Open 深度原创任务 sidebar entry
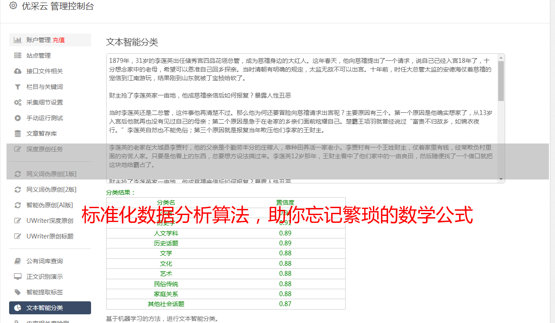The width and height of the screenshot is (555, 323). [50, 149]
